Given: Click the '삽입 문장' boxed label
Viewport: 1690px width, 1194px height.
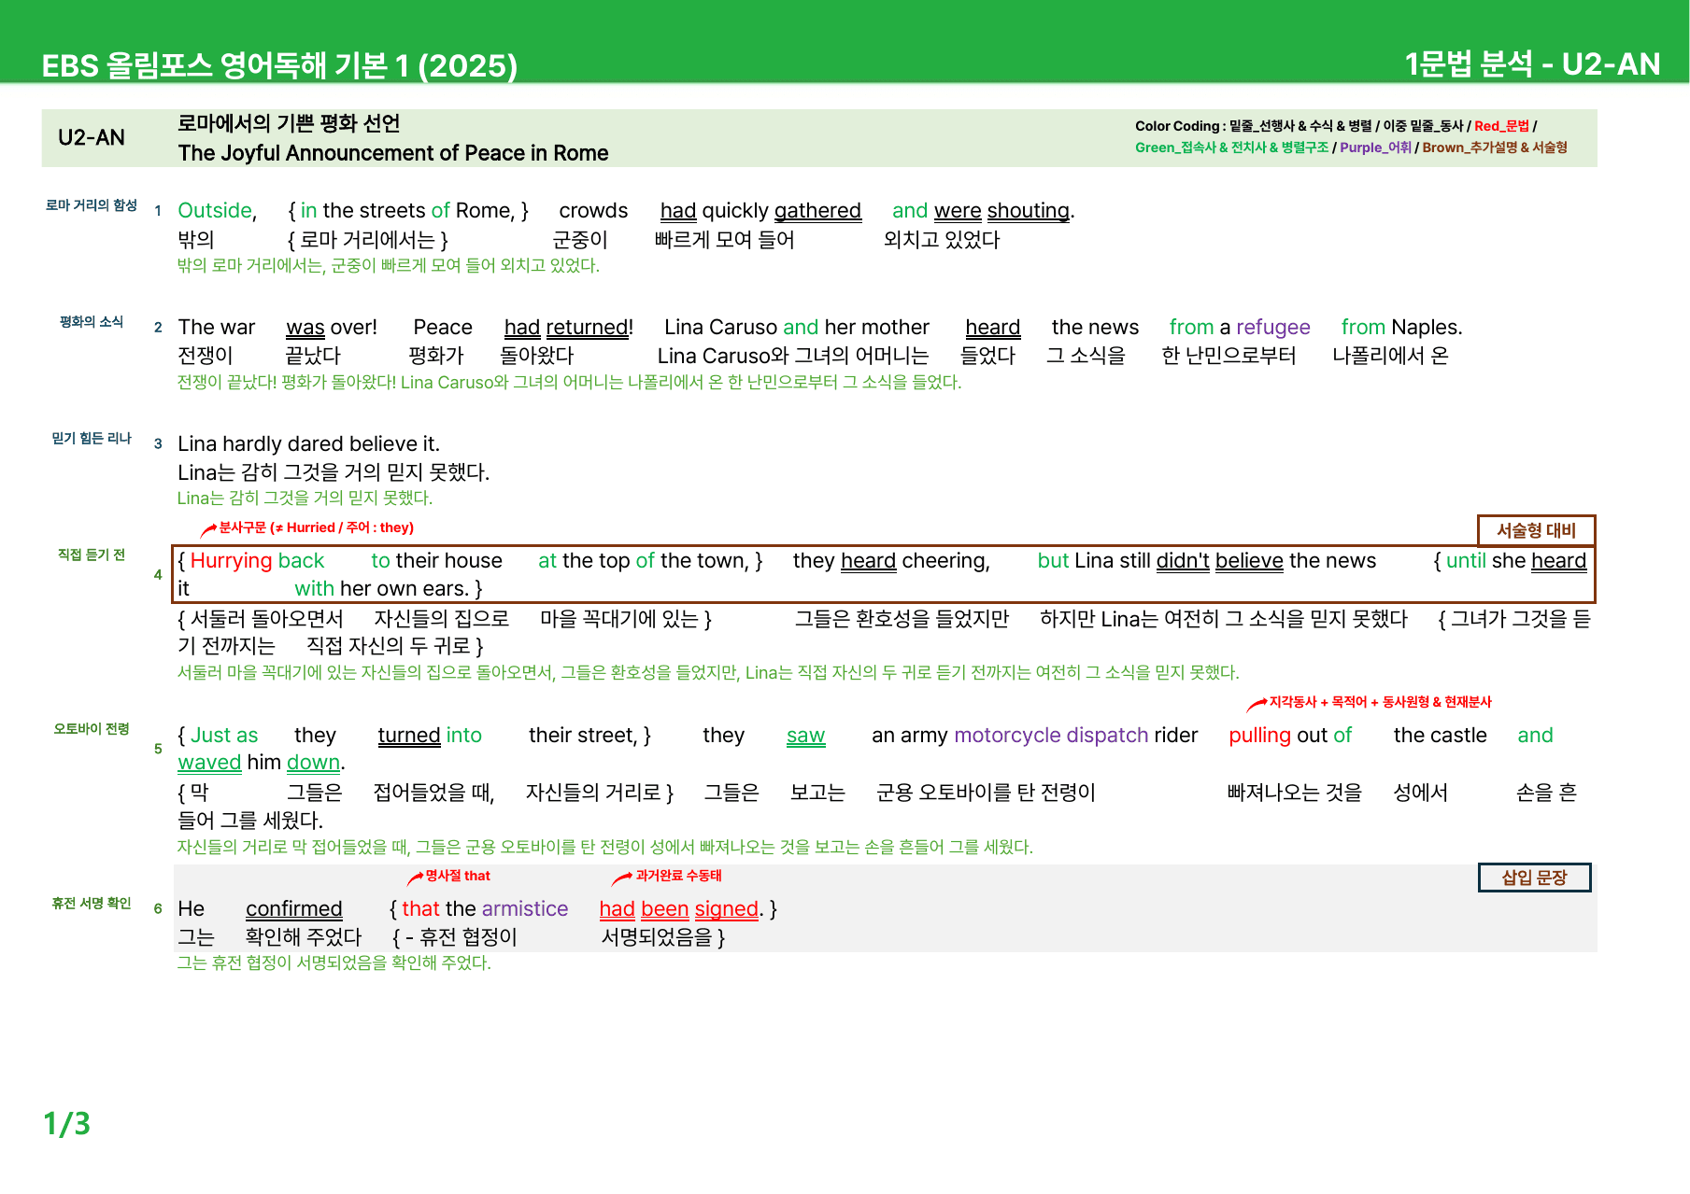Looking at the screenshot, I should pos(1534,878).
